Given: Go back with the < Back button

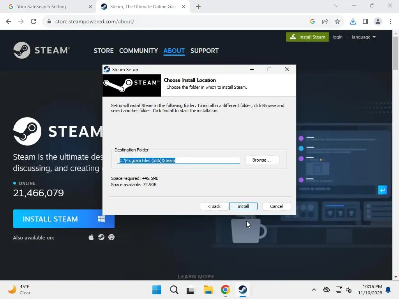Looking at the screenshot, I should (214, 206).
